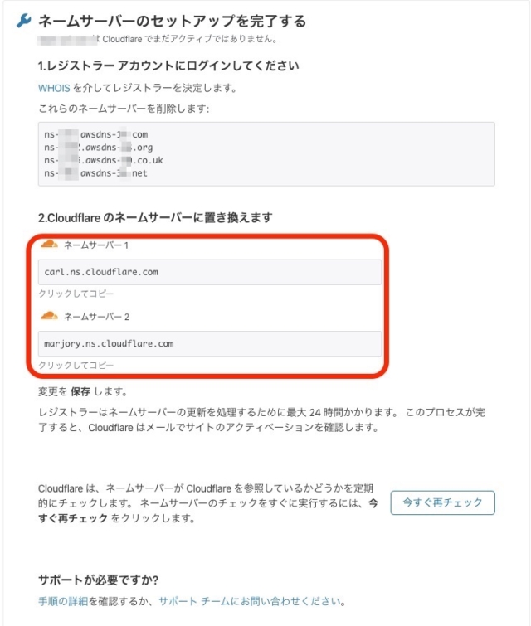The image size is (531, 626).
Task: Click the クリックしてコピー text under nameserver 1
Action: click(76, 294)
